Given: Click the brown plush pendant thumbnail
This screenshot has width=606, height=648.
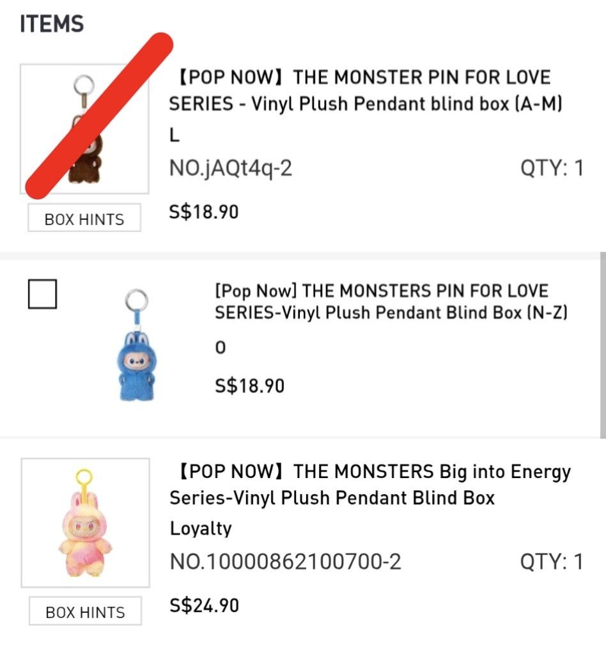Looking at the screenshot, I should 84,129.
